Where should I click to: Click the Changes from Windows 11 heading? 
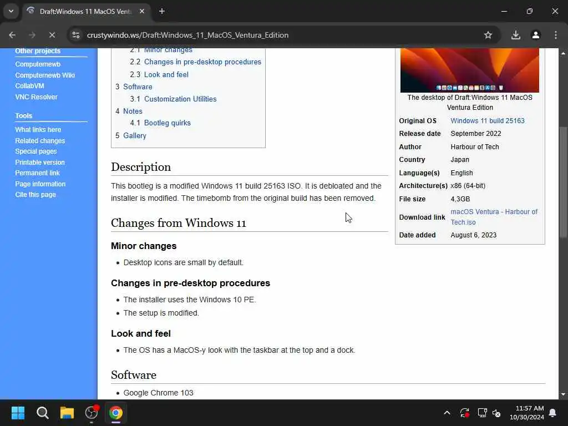[178, 223]
